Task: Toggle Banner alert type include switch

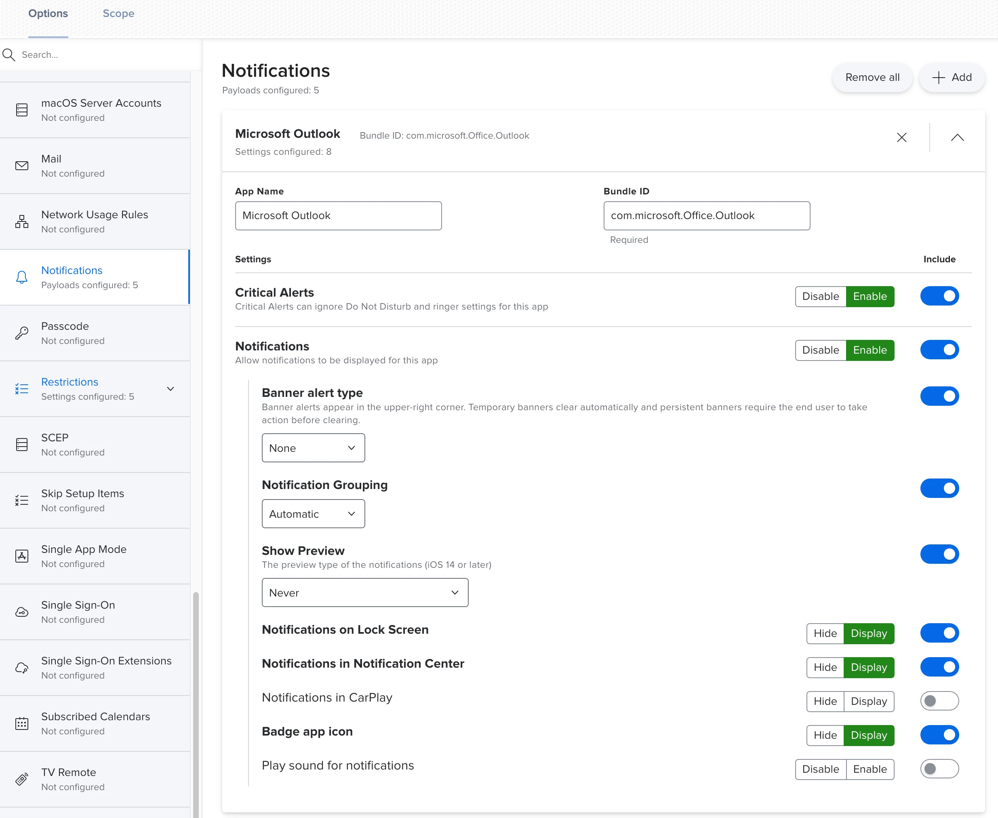Action: coord(939,396)
